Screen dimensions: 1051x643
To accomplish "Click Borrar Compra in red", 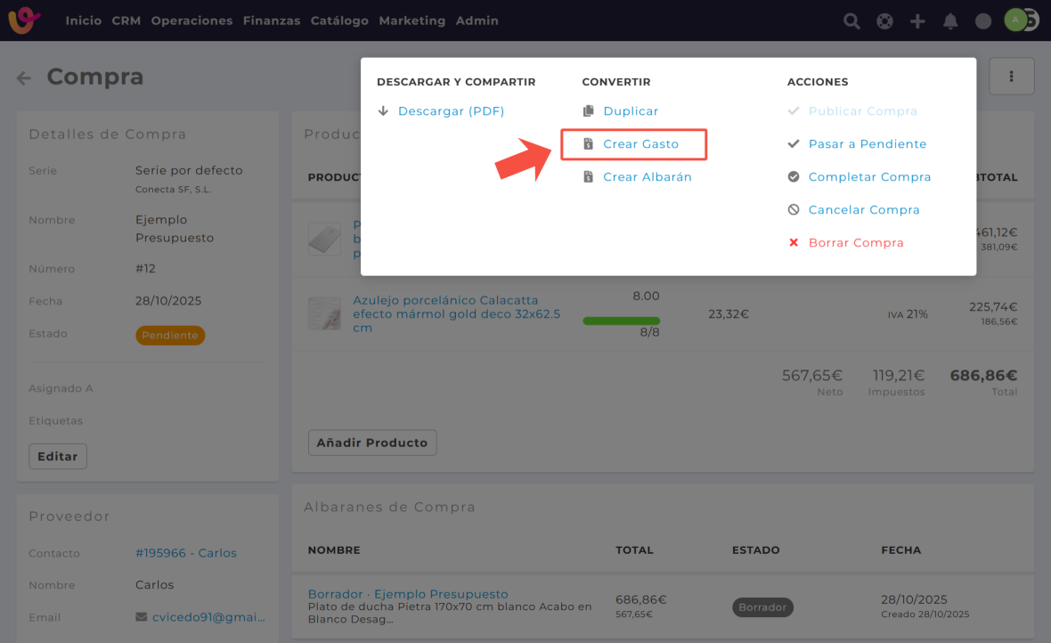I will point(855,243).
